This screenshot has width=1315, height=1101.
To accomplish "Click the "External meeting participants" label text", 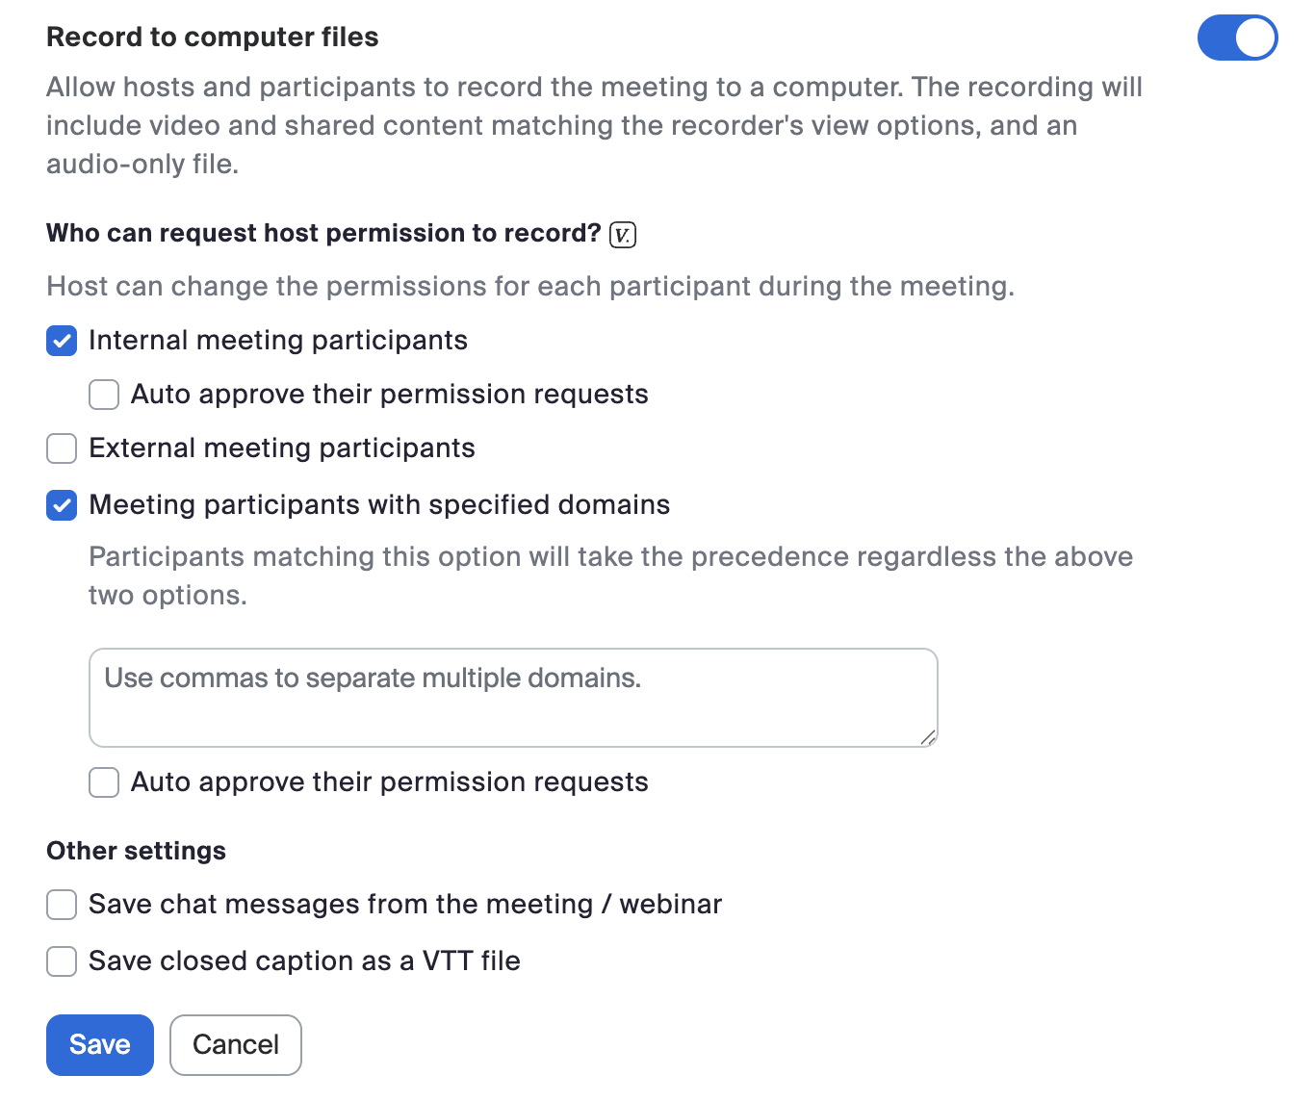I will tap(281, 448).
